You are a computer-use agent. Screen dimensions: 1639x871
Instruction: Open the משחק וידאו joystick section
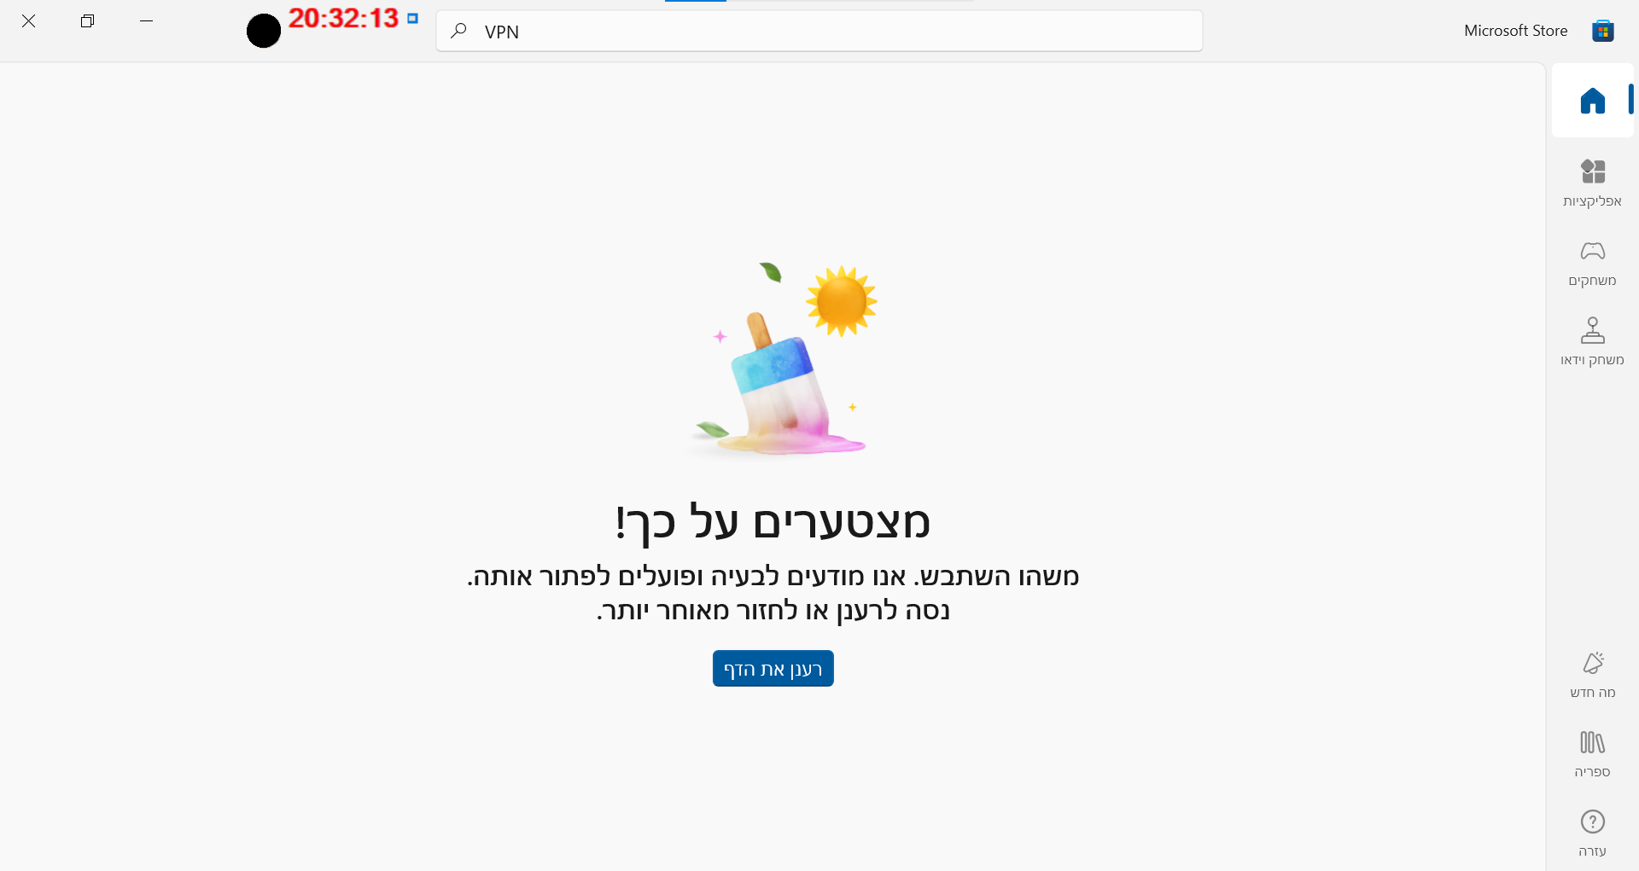tap(1592, 341)
